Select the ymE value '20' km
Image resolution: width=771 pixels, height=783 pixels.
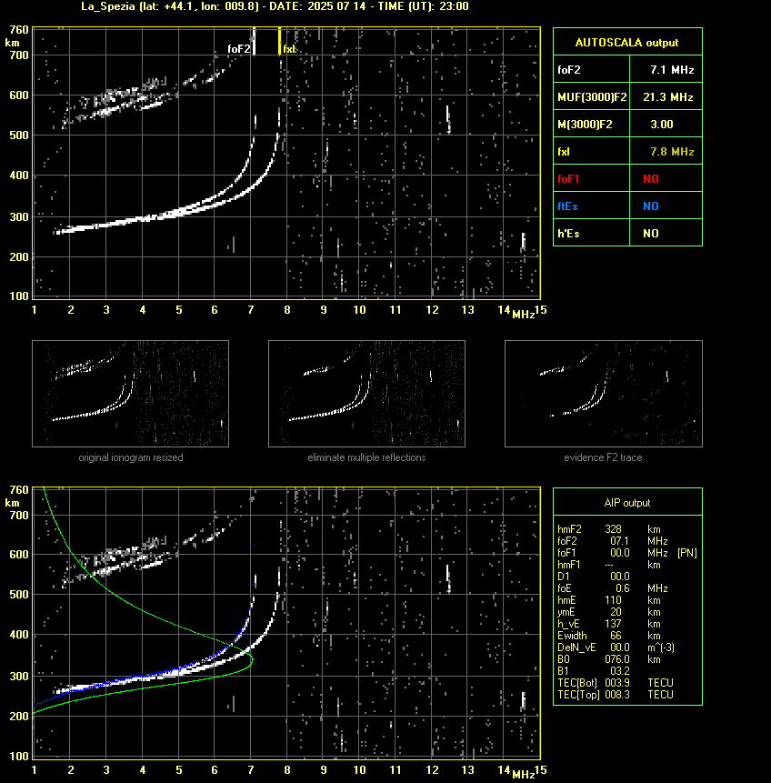coord(616,612)
